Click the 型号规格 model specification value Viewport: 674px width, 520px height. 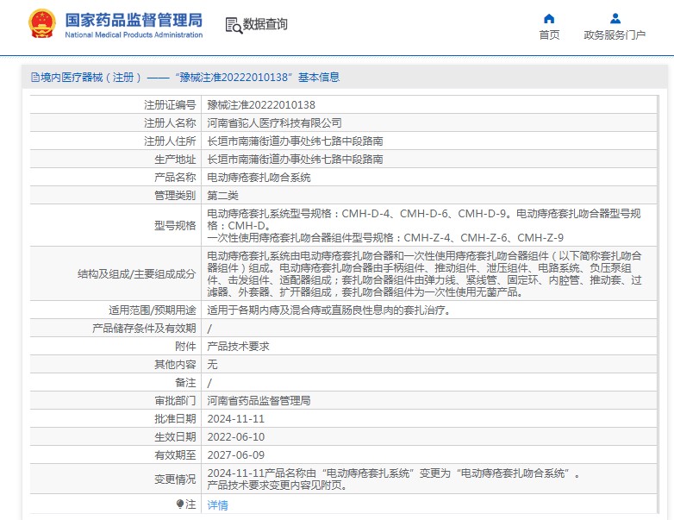(x=424, y=225)
